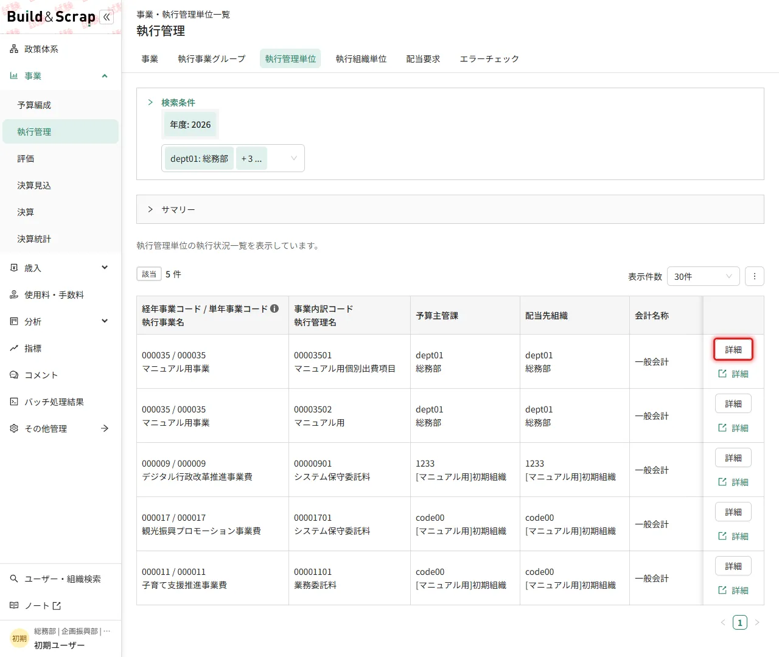Click the 初期ユーザー name at bottom
Screen dimensions: 779x657
60,645
